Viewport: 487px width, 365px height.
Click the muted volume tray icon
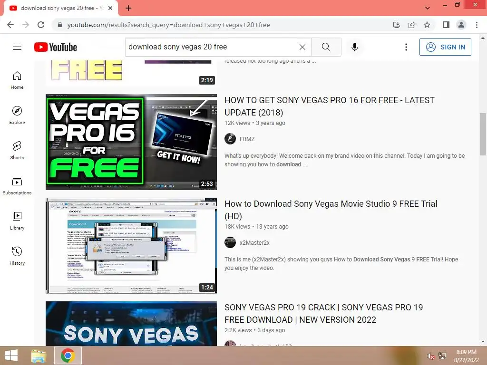point(430,356)
